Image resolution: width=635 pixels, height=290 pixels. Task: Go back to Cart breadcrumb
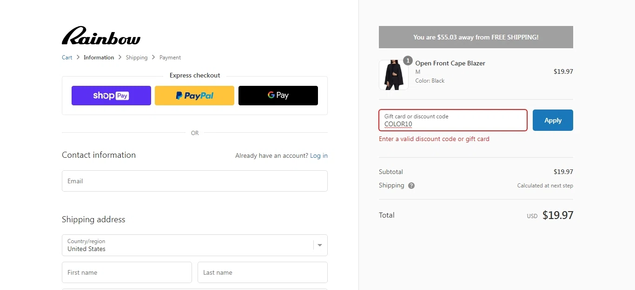coord(67,58)
